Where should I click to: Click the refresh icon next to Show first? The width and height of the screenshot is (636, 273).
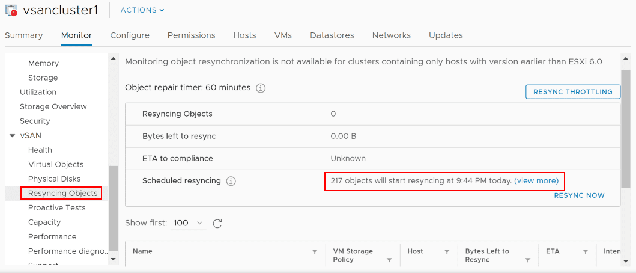pyautogui.click(x=217, y=224)
